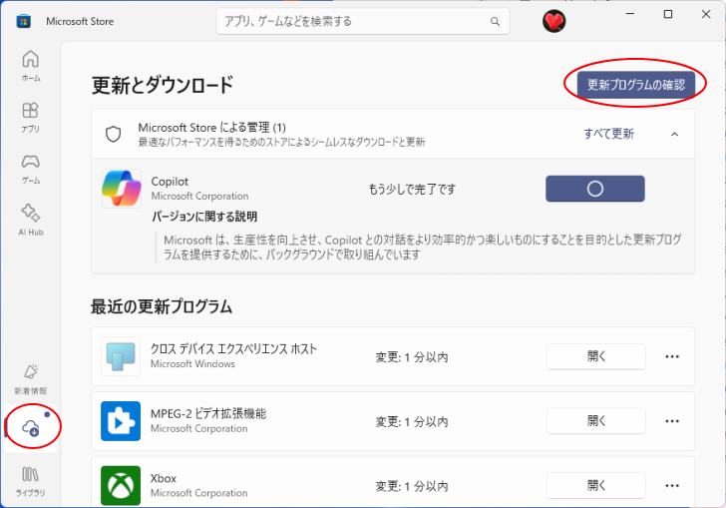Open the Games (ゲーム) sidebar section
Image resolution: width=726 pixels, height=508 pixels.
pyautogui.click(x=31, y=169)
